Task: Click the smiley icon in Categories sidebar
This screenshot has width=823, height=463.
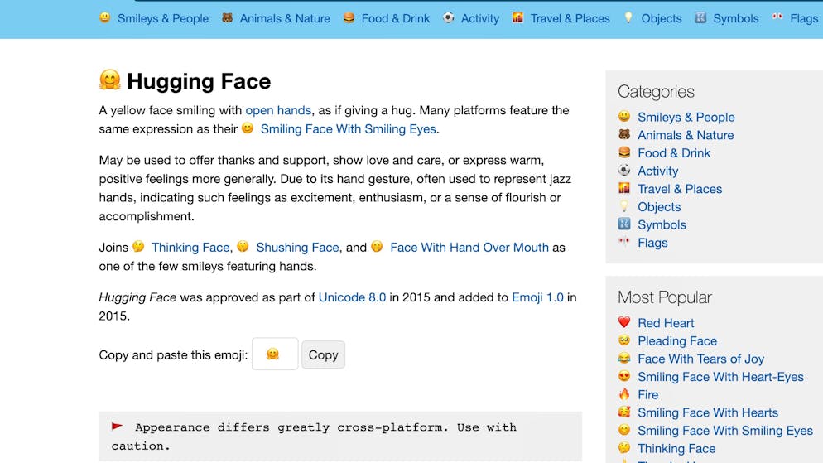Action: (624, 116)
